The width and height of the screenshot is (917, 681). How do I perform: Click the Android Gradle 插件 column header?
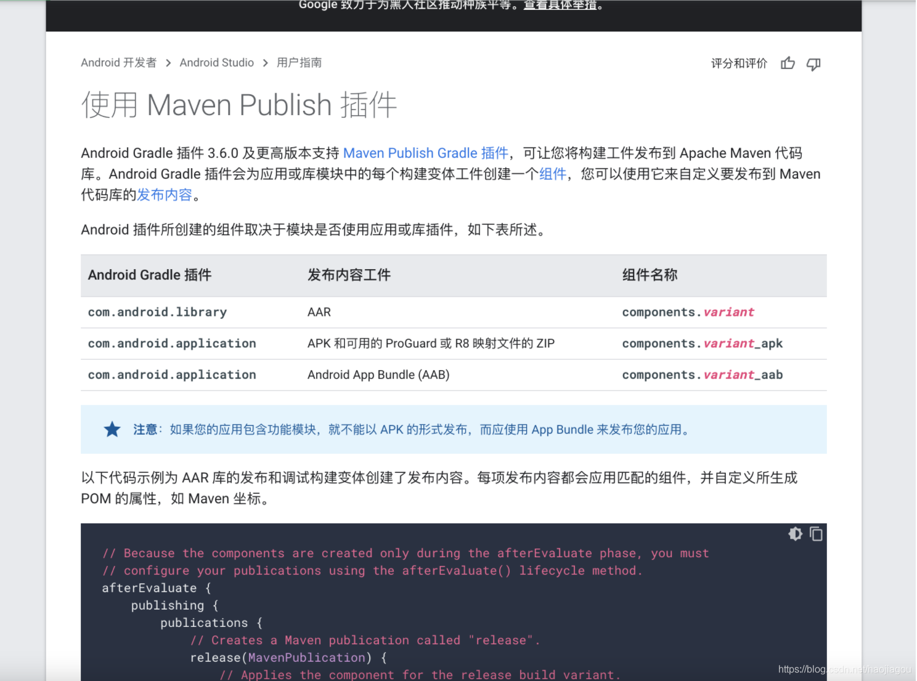point(150,275)
